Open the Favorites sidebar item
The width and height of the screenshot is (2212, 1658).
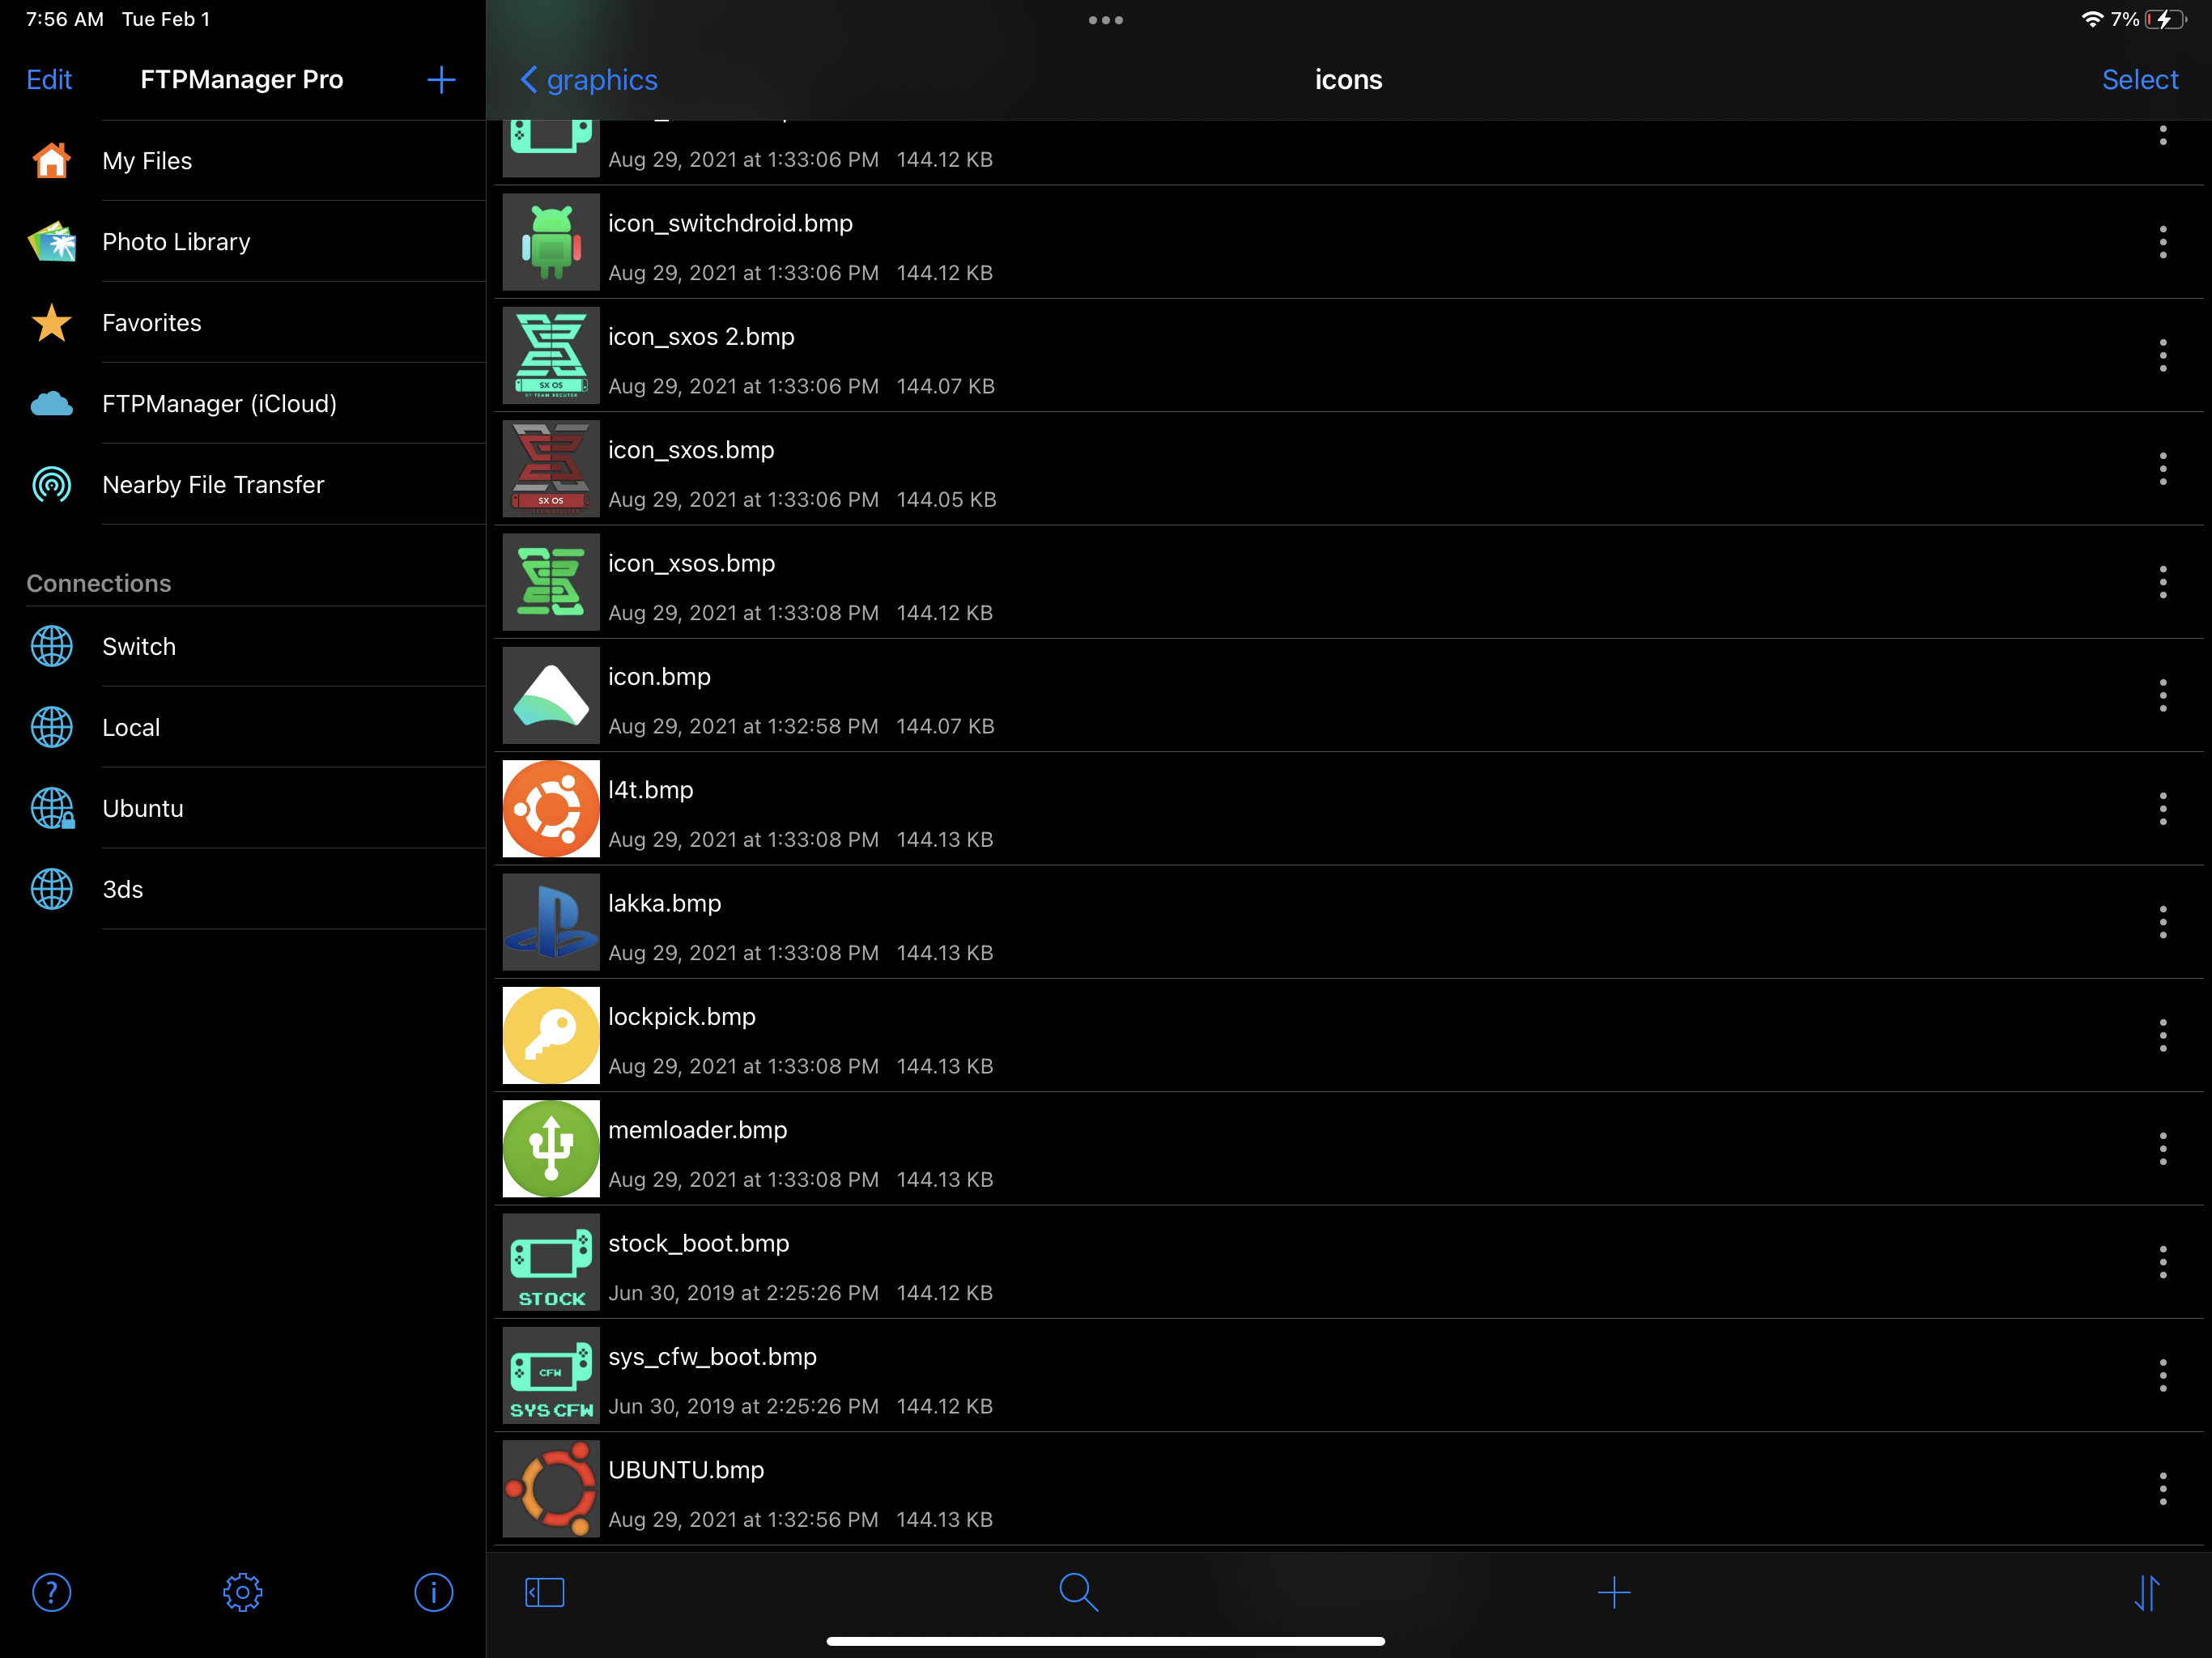click(x=243, y=322)
